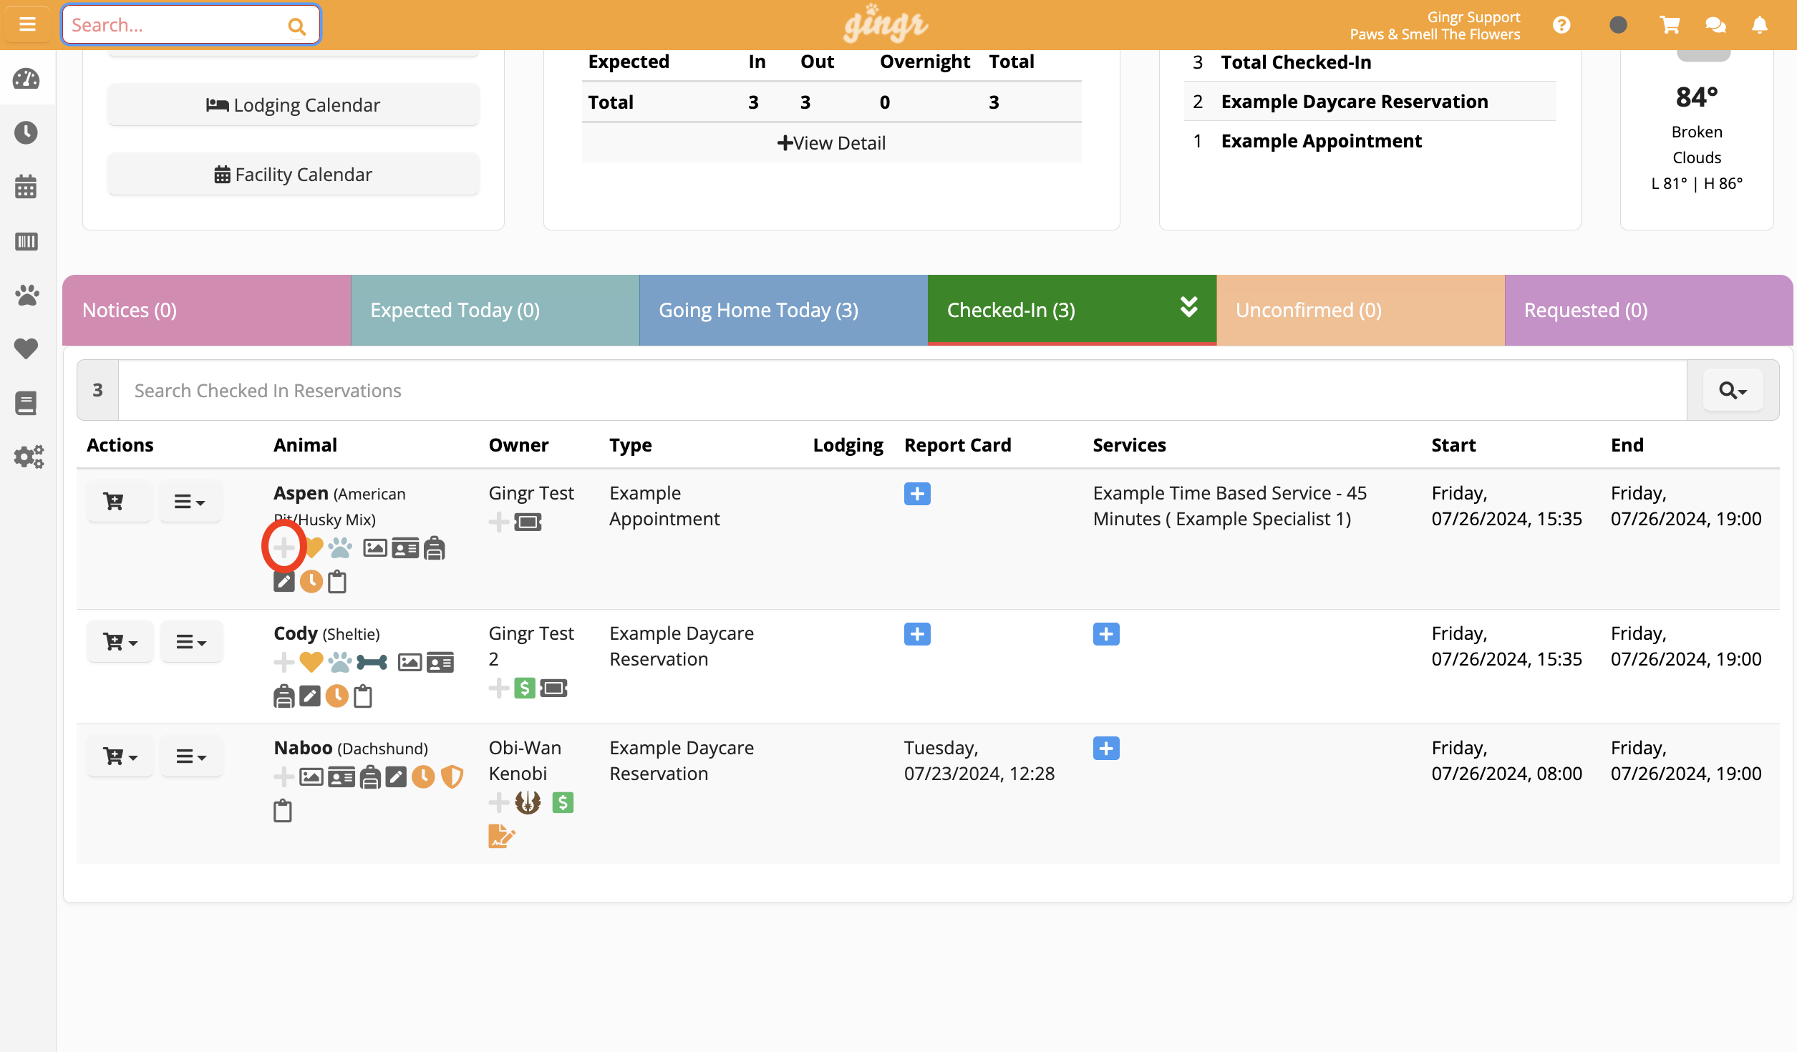Screen dimensions: 1797x1052
Task: Switch to the Requested (0) tab
Action: (x=1649, y=310)
